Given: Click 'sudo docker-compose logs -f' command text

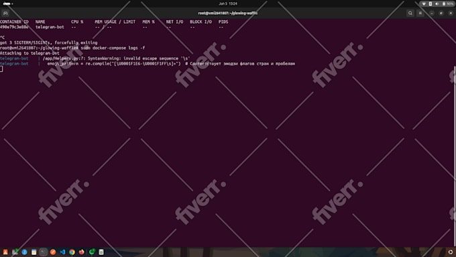Looking at the screenshot, I should [x=113, y=48].
